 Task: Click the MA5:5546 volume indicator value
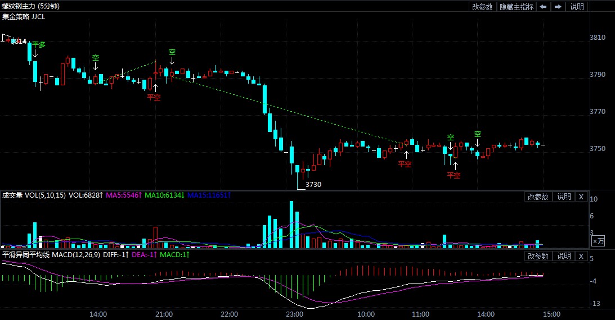point(124,195)
